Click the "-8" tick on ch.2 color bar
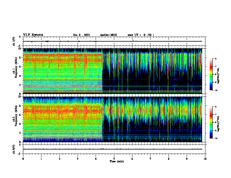 [216, 122]
